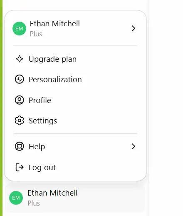Viewport: 183px width, 216px height.
Task: Click the sparkle icon beside Upgrade plan
Action: click(20, 59)
